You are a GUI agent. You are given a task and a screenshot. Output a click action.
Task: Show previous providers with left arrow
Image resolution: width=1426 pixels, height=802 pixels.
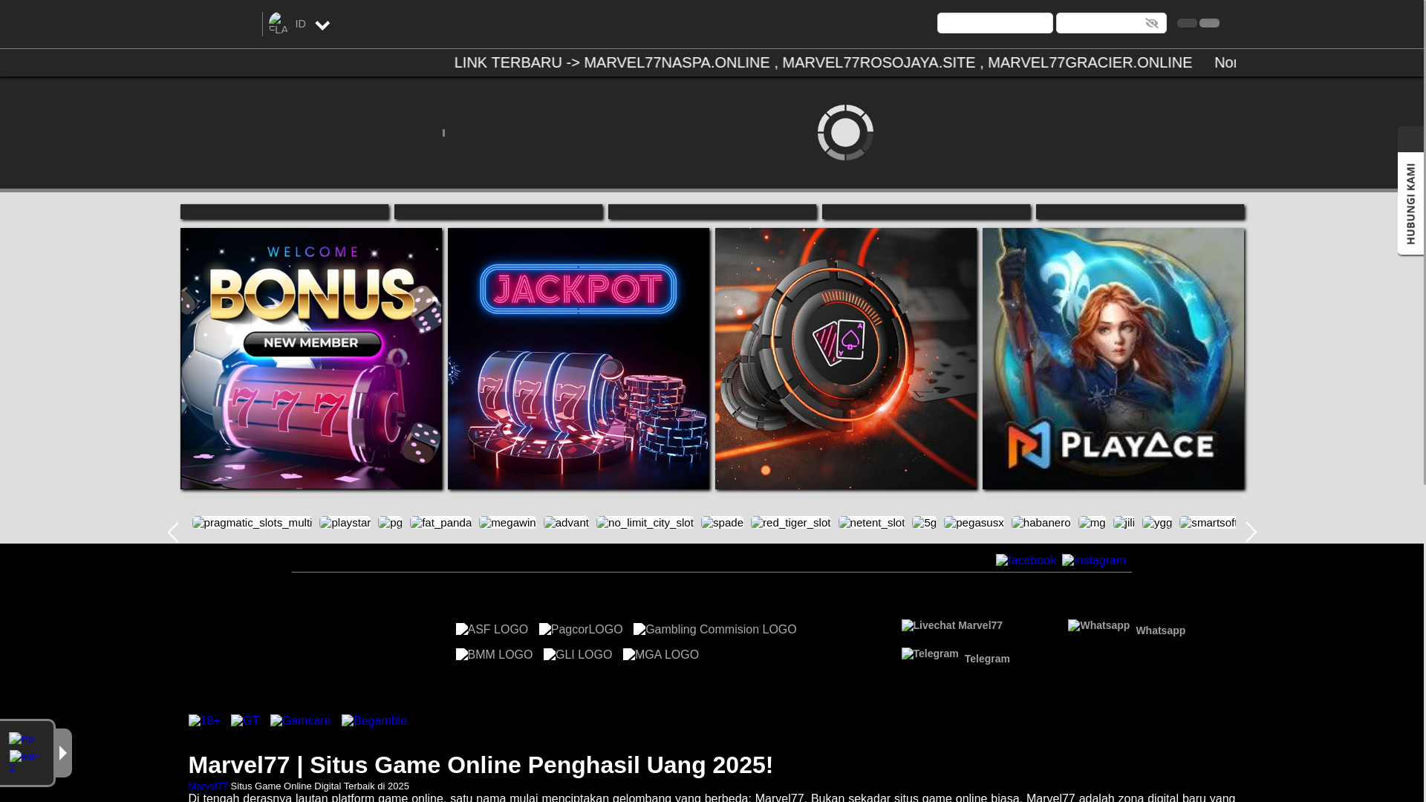coord(173,532)
